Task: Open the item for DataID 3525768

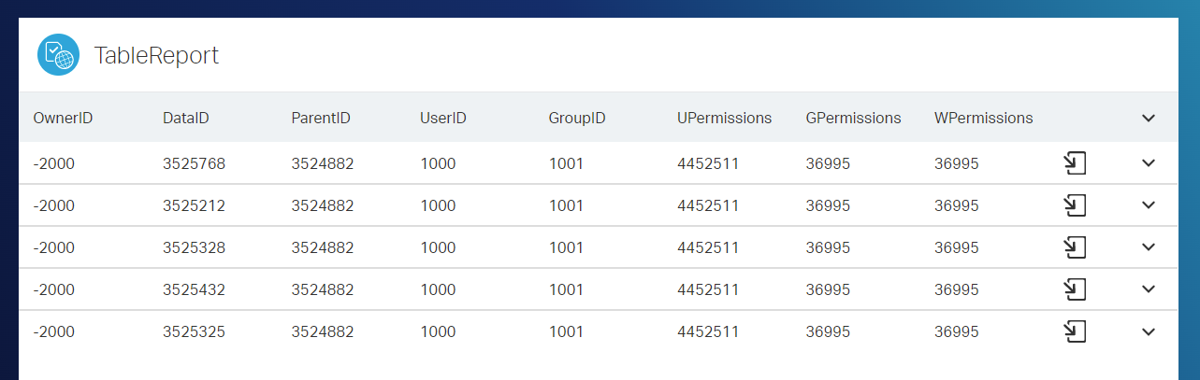Action: point(1075,163)
